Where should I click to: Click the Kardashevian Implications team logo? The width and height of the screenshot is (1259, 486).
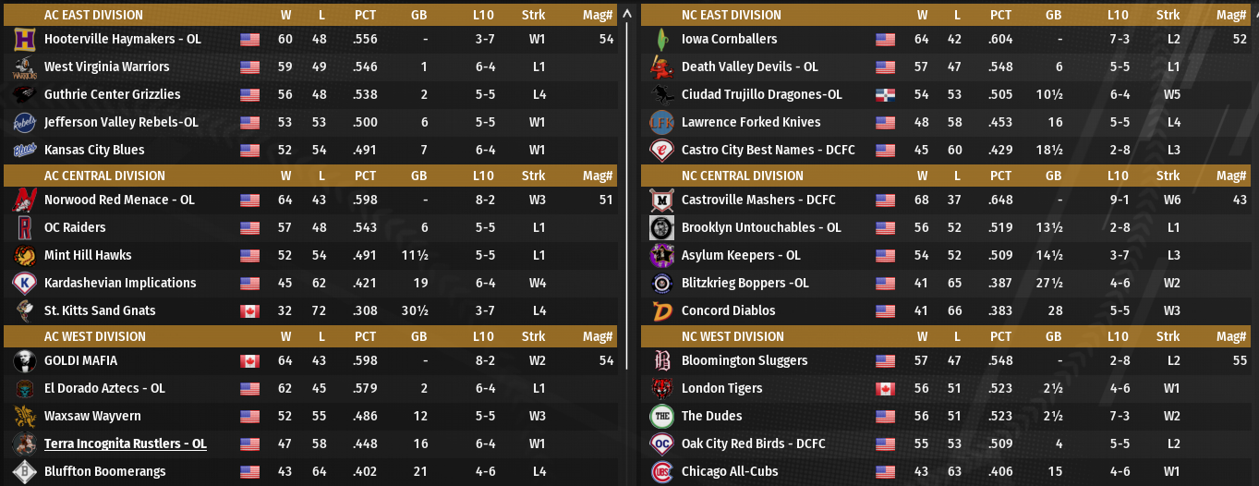[x=24, y=284]
